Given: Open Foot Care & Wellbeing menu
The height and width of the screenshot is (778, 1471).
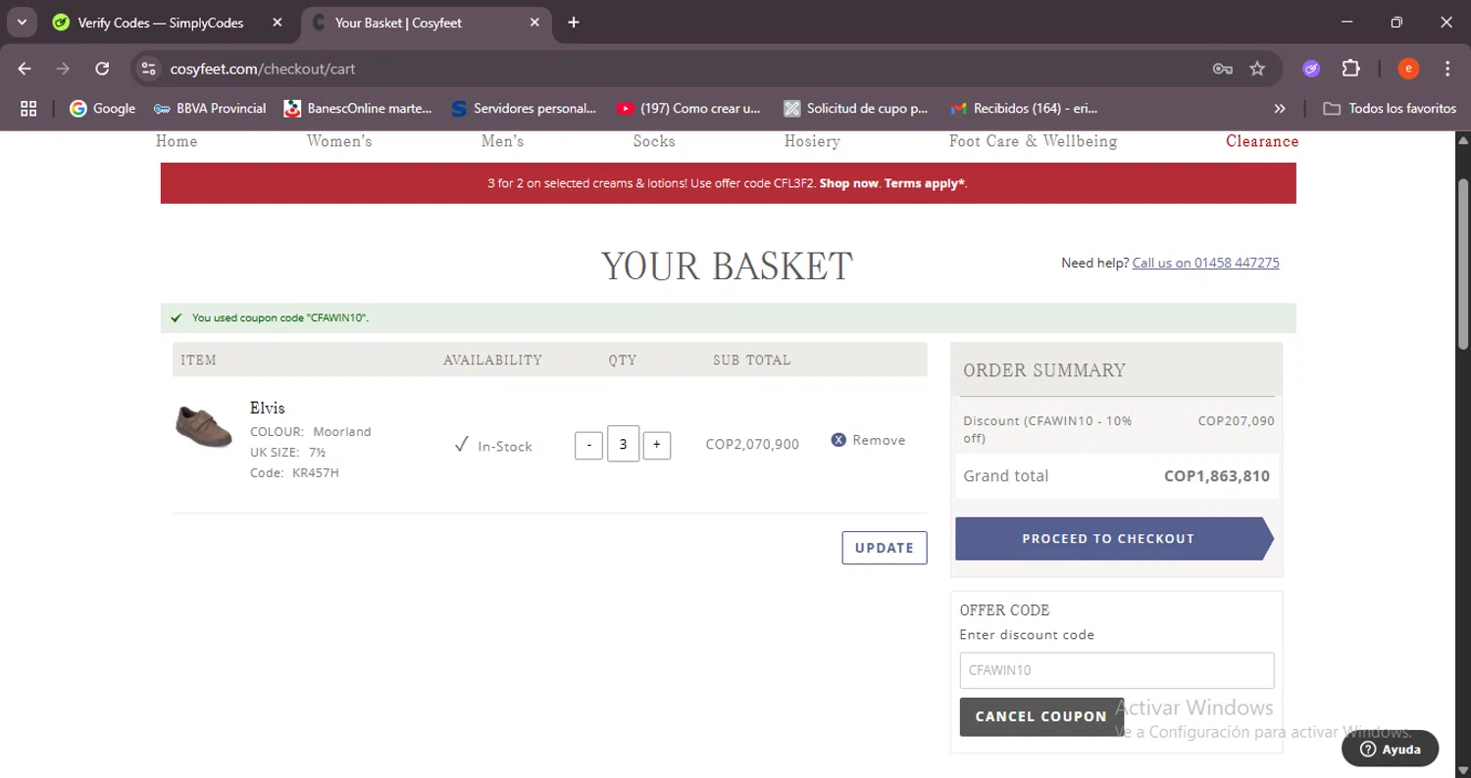Looking at the screenshot, I should (1033, 141).
